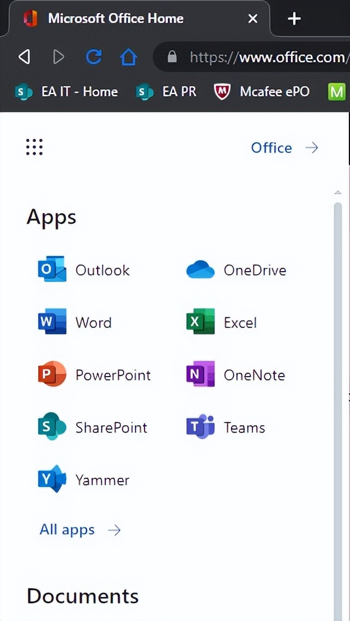
Task: Click the Documents section heading
Action: pyautogui.click(x=82, y=596)
